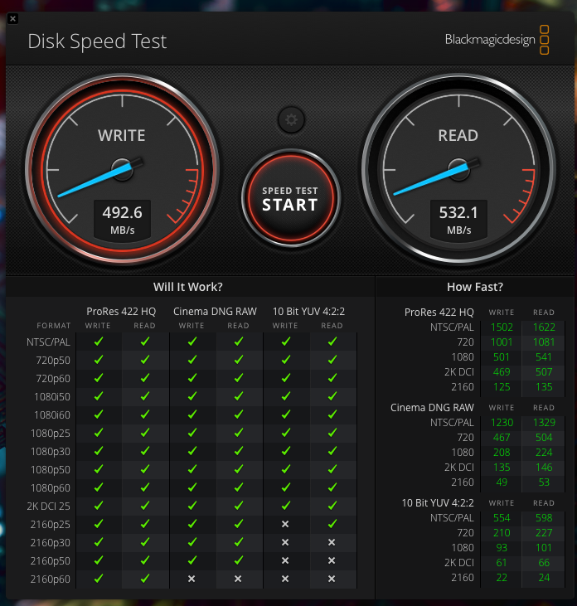
Task: Click the How Fast? heading
Action: pyautogui.click(x=475, y=287)
